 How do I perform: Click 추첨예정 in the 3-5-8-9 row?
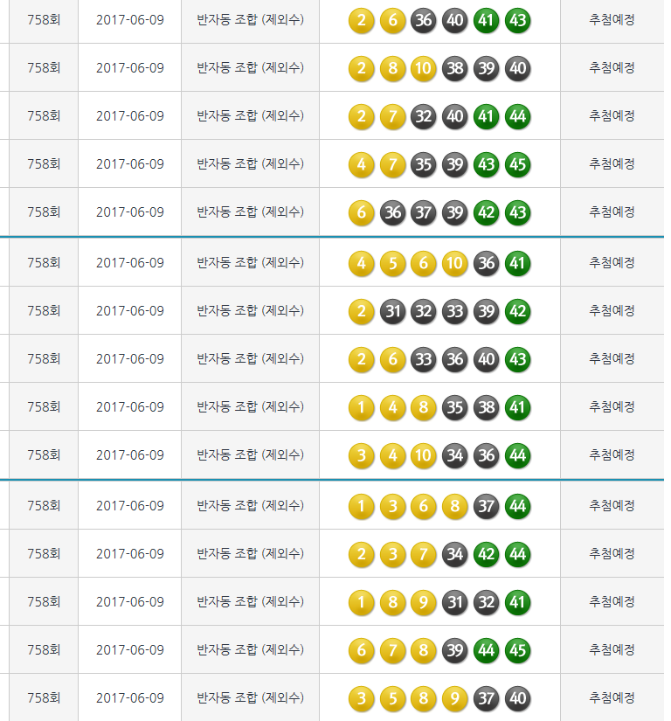(x=612, y=698)
